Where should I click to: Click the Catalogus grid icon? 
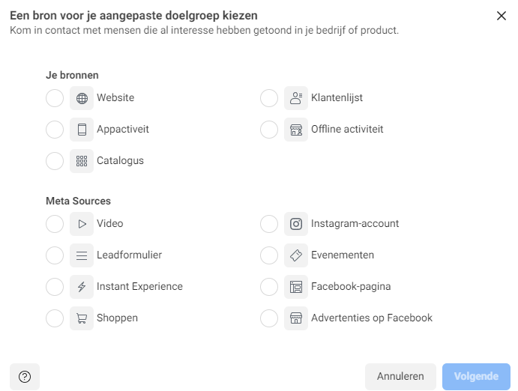click(x=82, y=161)
